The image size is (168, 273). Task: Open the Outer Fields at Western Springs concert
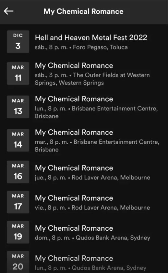pyautogui.click(x=84, y=74)
